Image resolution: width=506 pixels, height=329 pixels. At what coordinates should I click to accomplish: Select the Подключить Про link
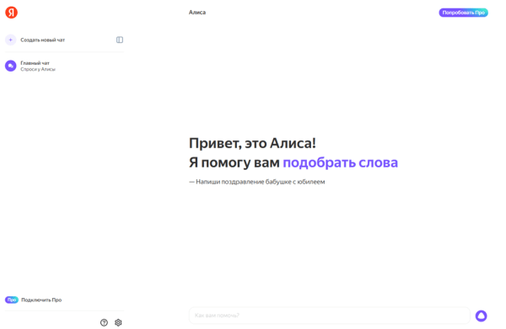point(41,300)
